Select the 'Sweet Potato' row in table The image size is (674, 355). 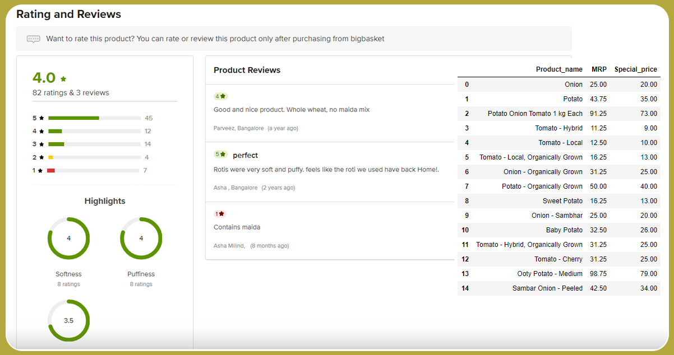point(558,201)
